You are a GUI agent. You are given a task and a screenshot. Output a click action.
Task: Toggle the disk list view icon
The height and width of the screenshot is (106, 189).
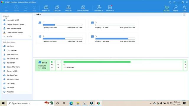pos(184,14)
